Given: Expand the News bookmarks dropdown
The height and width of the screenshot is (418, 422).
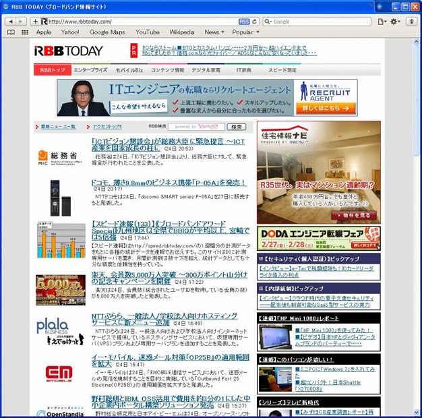Looking at the screenshot, I should click(x=214, y=32).
